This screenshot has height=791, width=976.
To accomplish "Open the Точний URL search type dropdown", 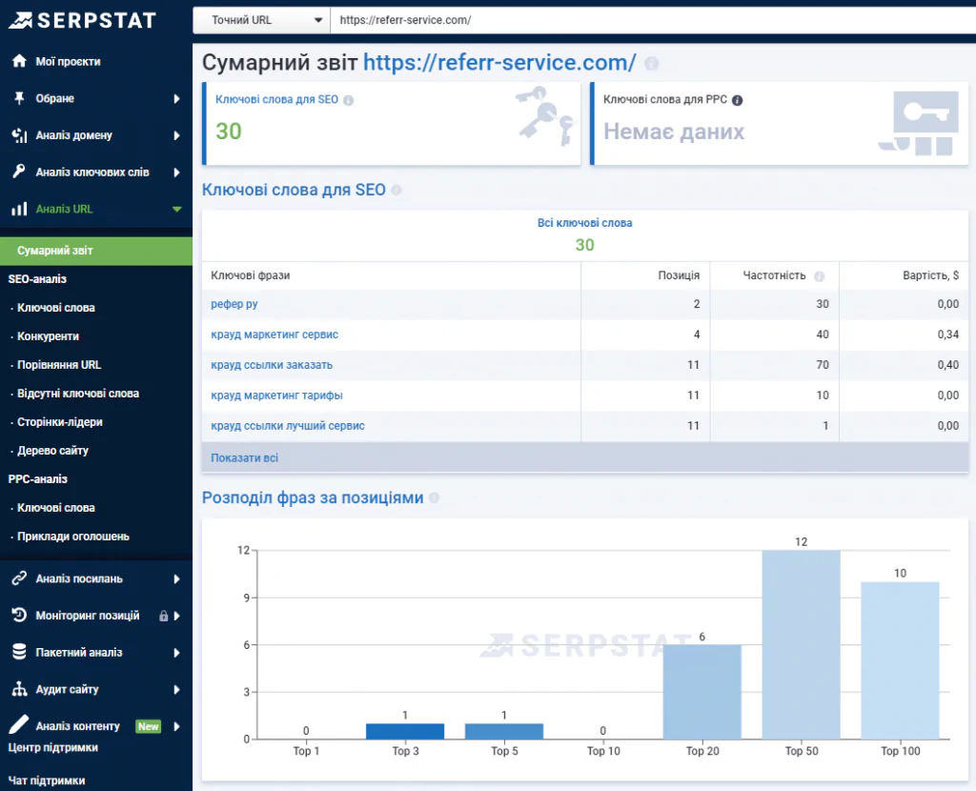I will [x=261, y=20].
